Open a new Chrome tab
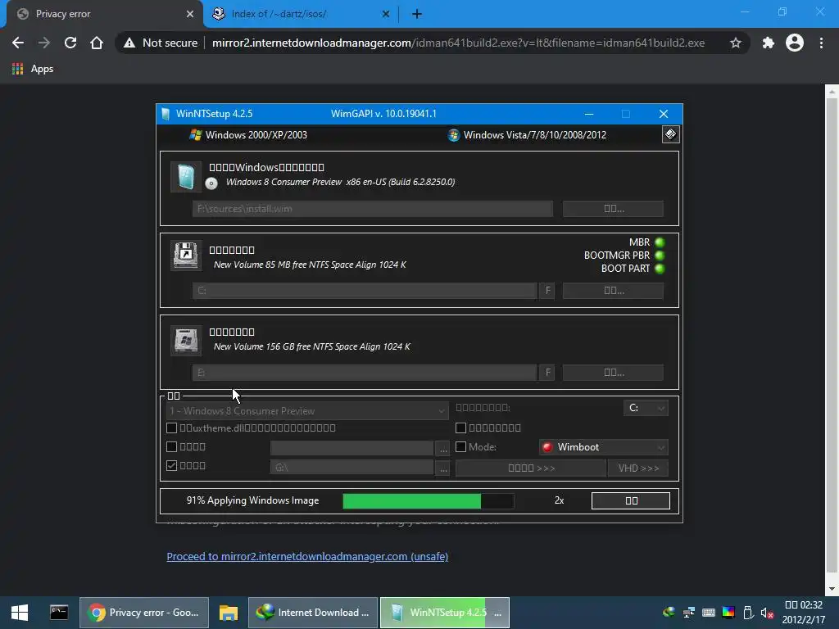839x629 pixels. 417,14
